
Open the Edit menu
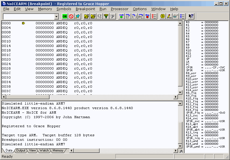pos(17,9)
